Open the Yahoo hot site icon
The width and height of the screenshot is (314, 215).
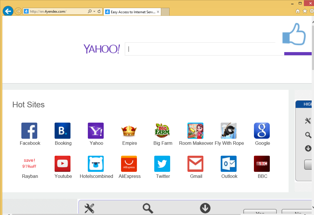96,131
